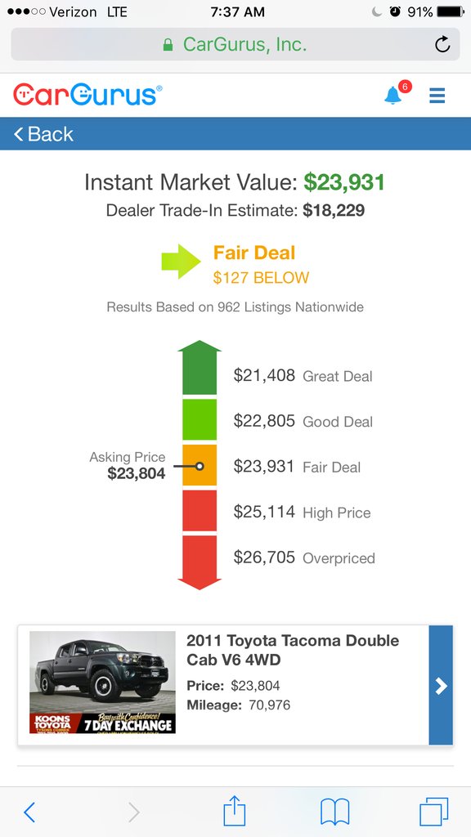Show open tabs in Safari
This screenshot has width=471, height=837.
click(433, 812)
